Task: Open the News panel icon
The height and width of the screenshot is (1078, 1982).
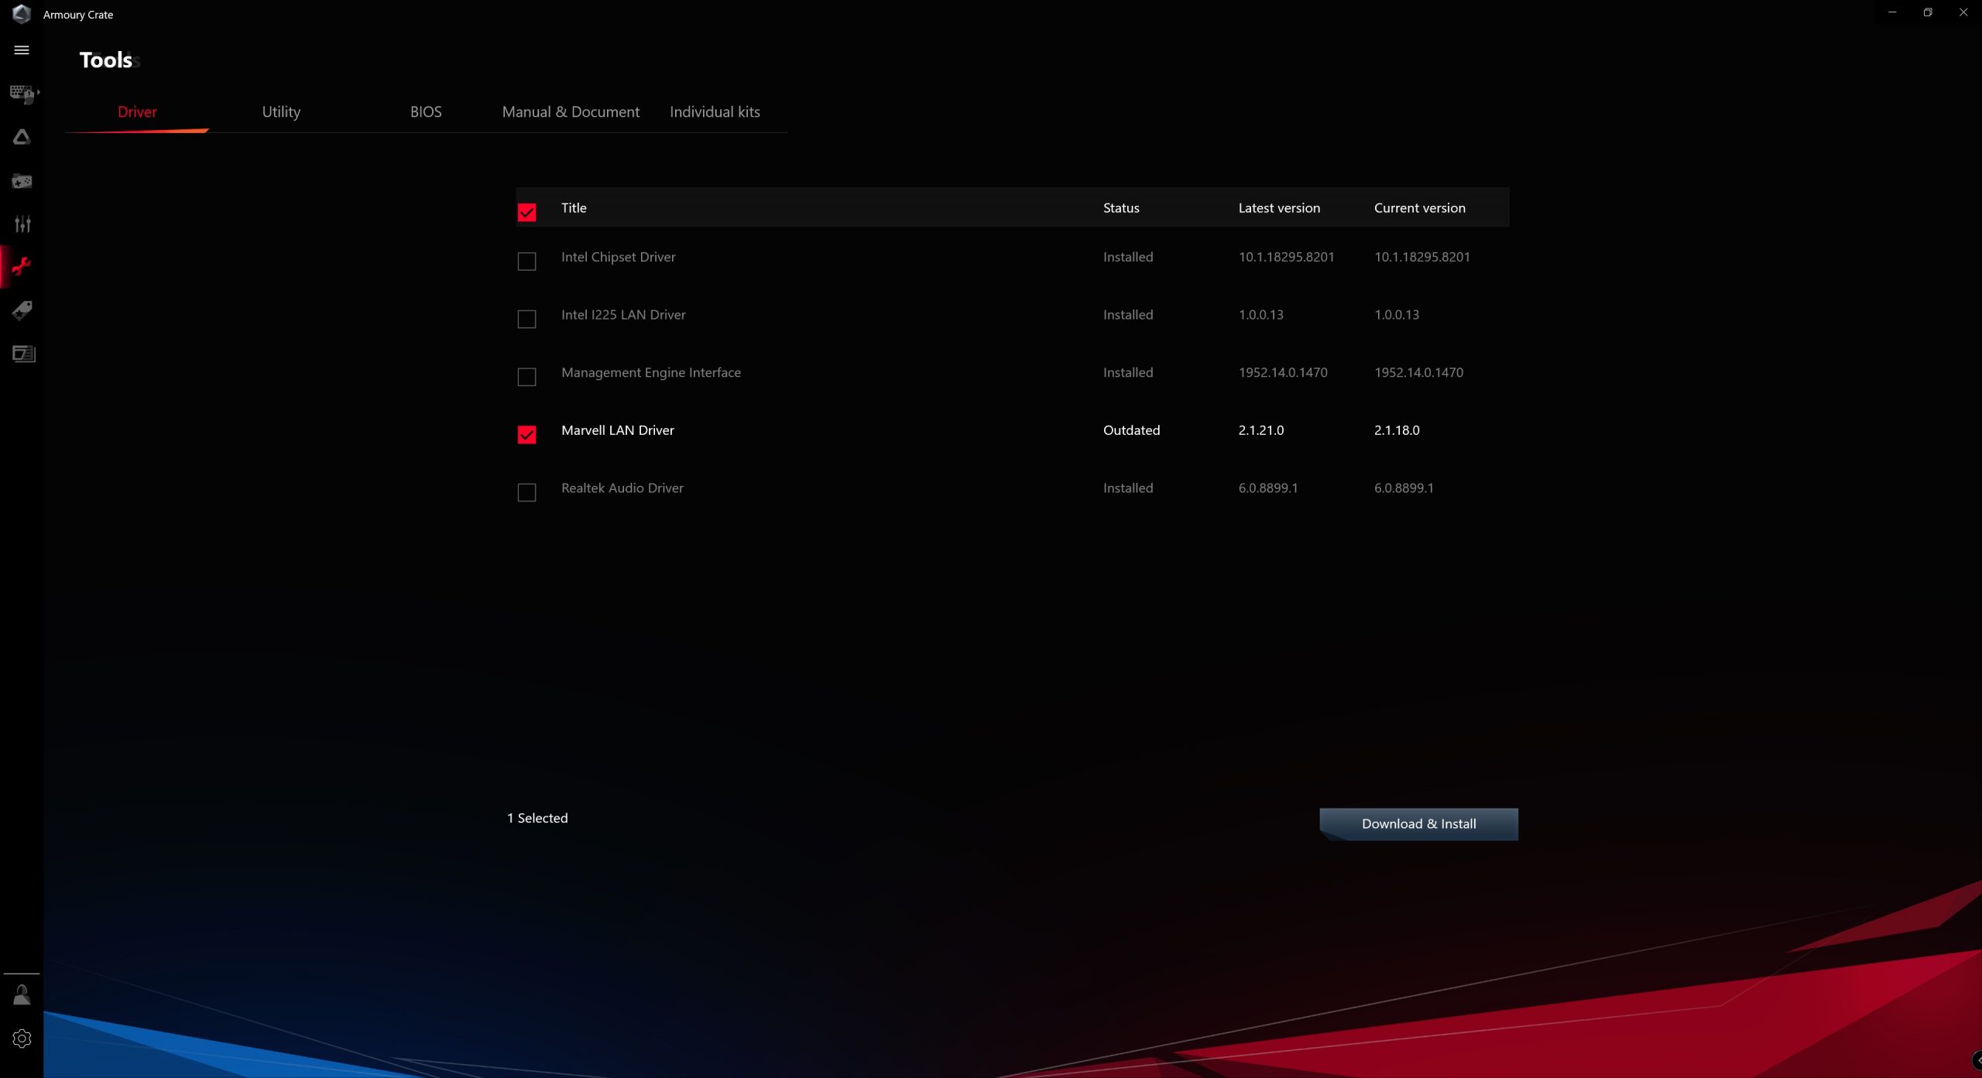Action: 23,354
